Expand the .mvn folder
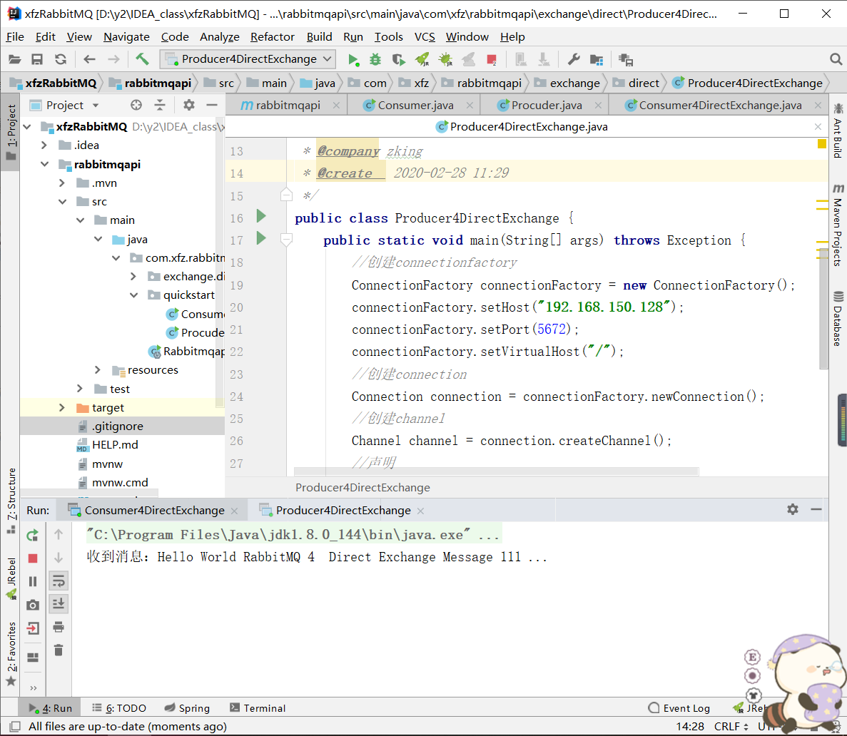Screen dimensions: 847x736 (61, 183)
